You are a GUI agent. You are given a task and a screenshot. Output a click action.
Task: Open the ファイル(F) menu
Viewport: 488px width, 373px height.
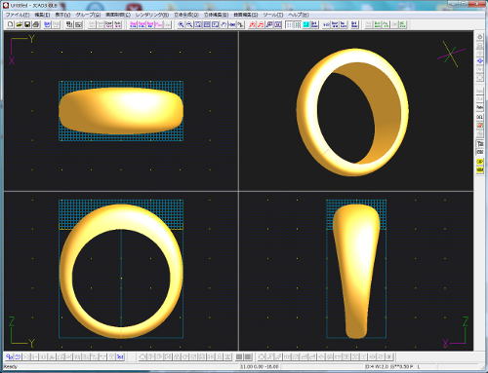[x=18, y=15]
